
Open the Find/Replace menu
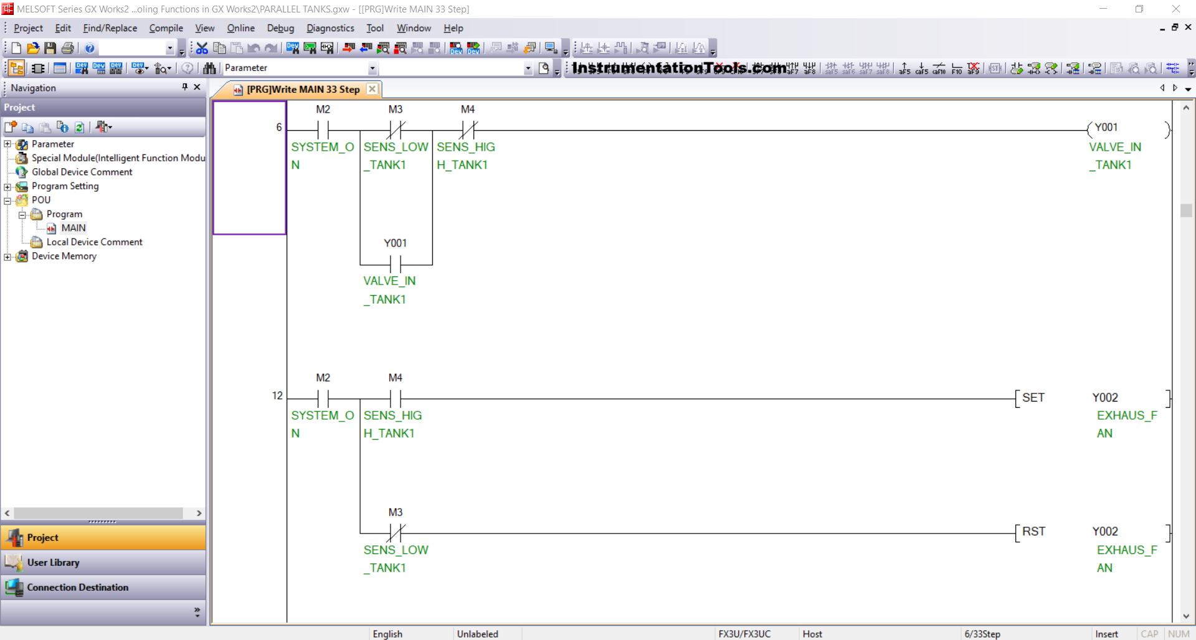110,28
